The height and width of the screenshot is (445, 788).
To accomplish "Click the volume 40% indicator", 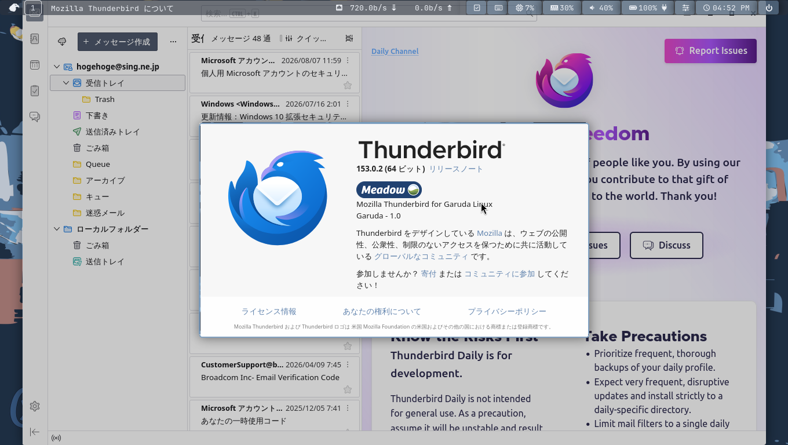I will coord(601,8).
